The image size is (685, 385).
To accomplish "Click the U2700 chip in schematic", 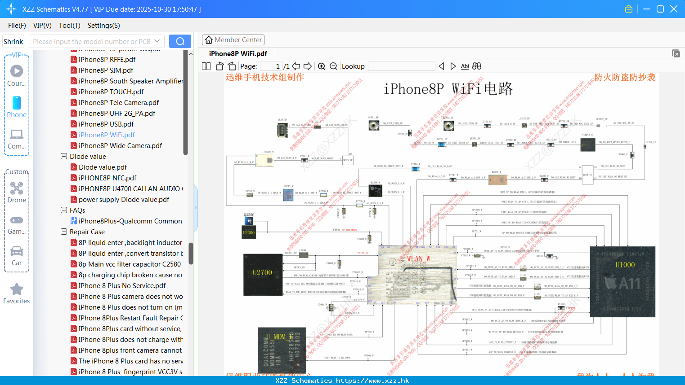I will coord(263,275).
